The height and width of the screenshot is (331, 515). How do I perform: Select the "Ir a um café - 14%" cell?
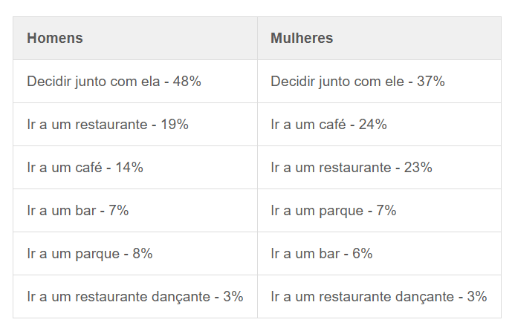click(x=85, y=168)
